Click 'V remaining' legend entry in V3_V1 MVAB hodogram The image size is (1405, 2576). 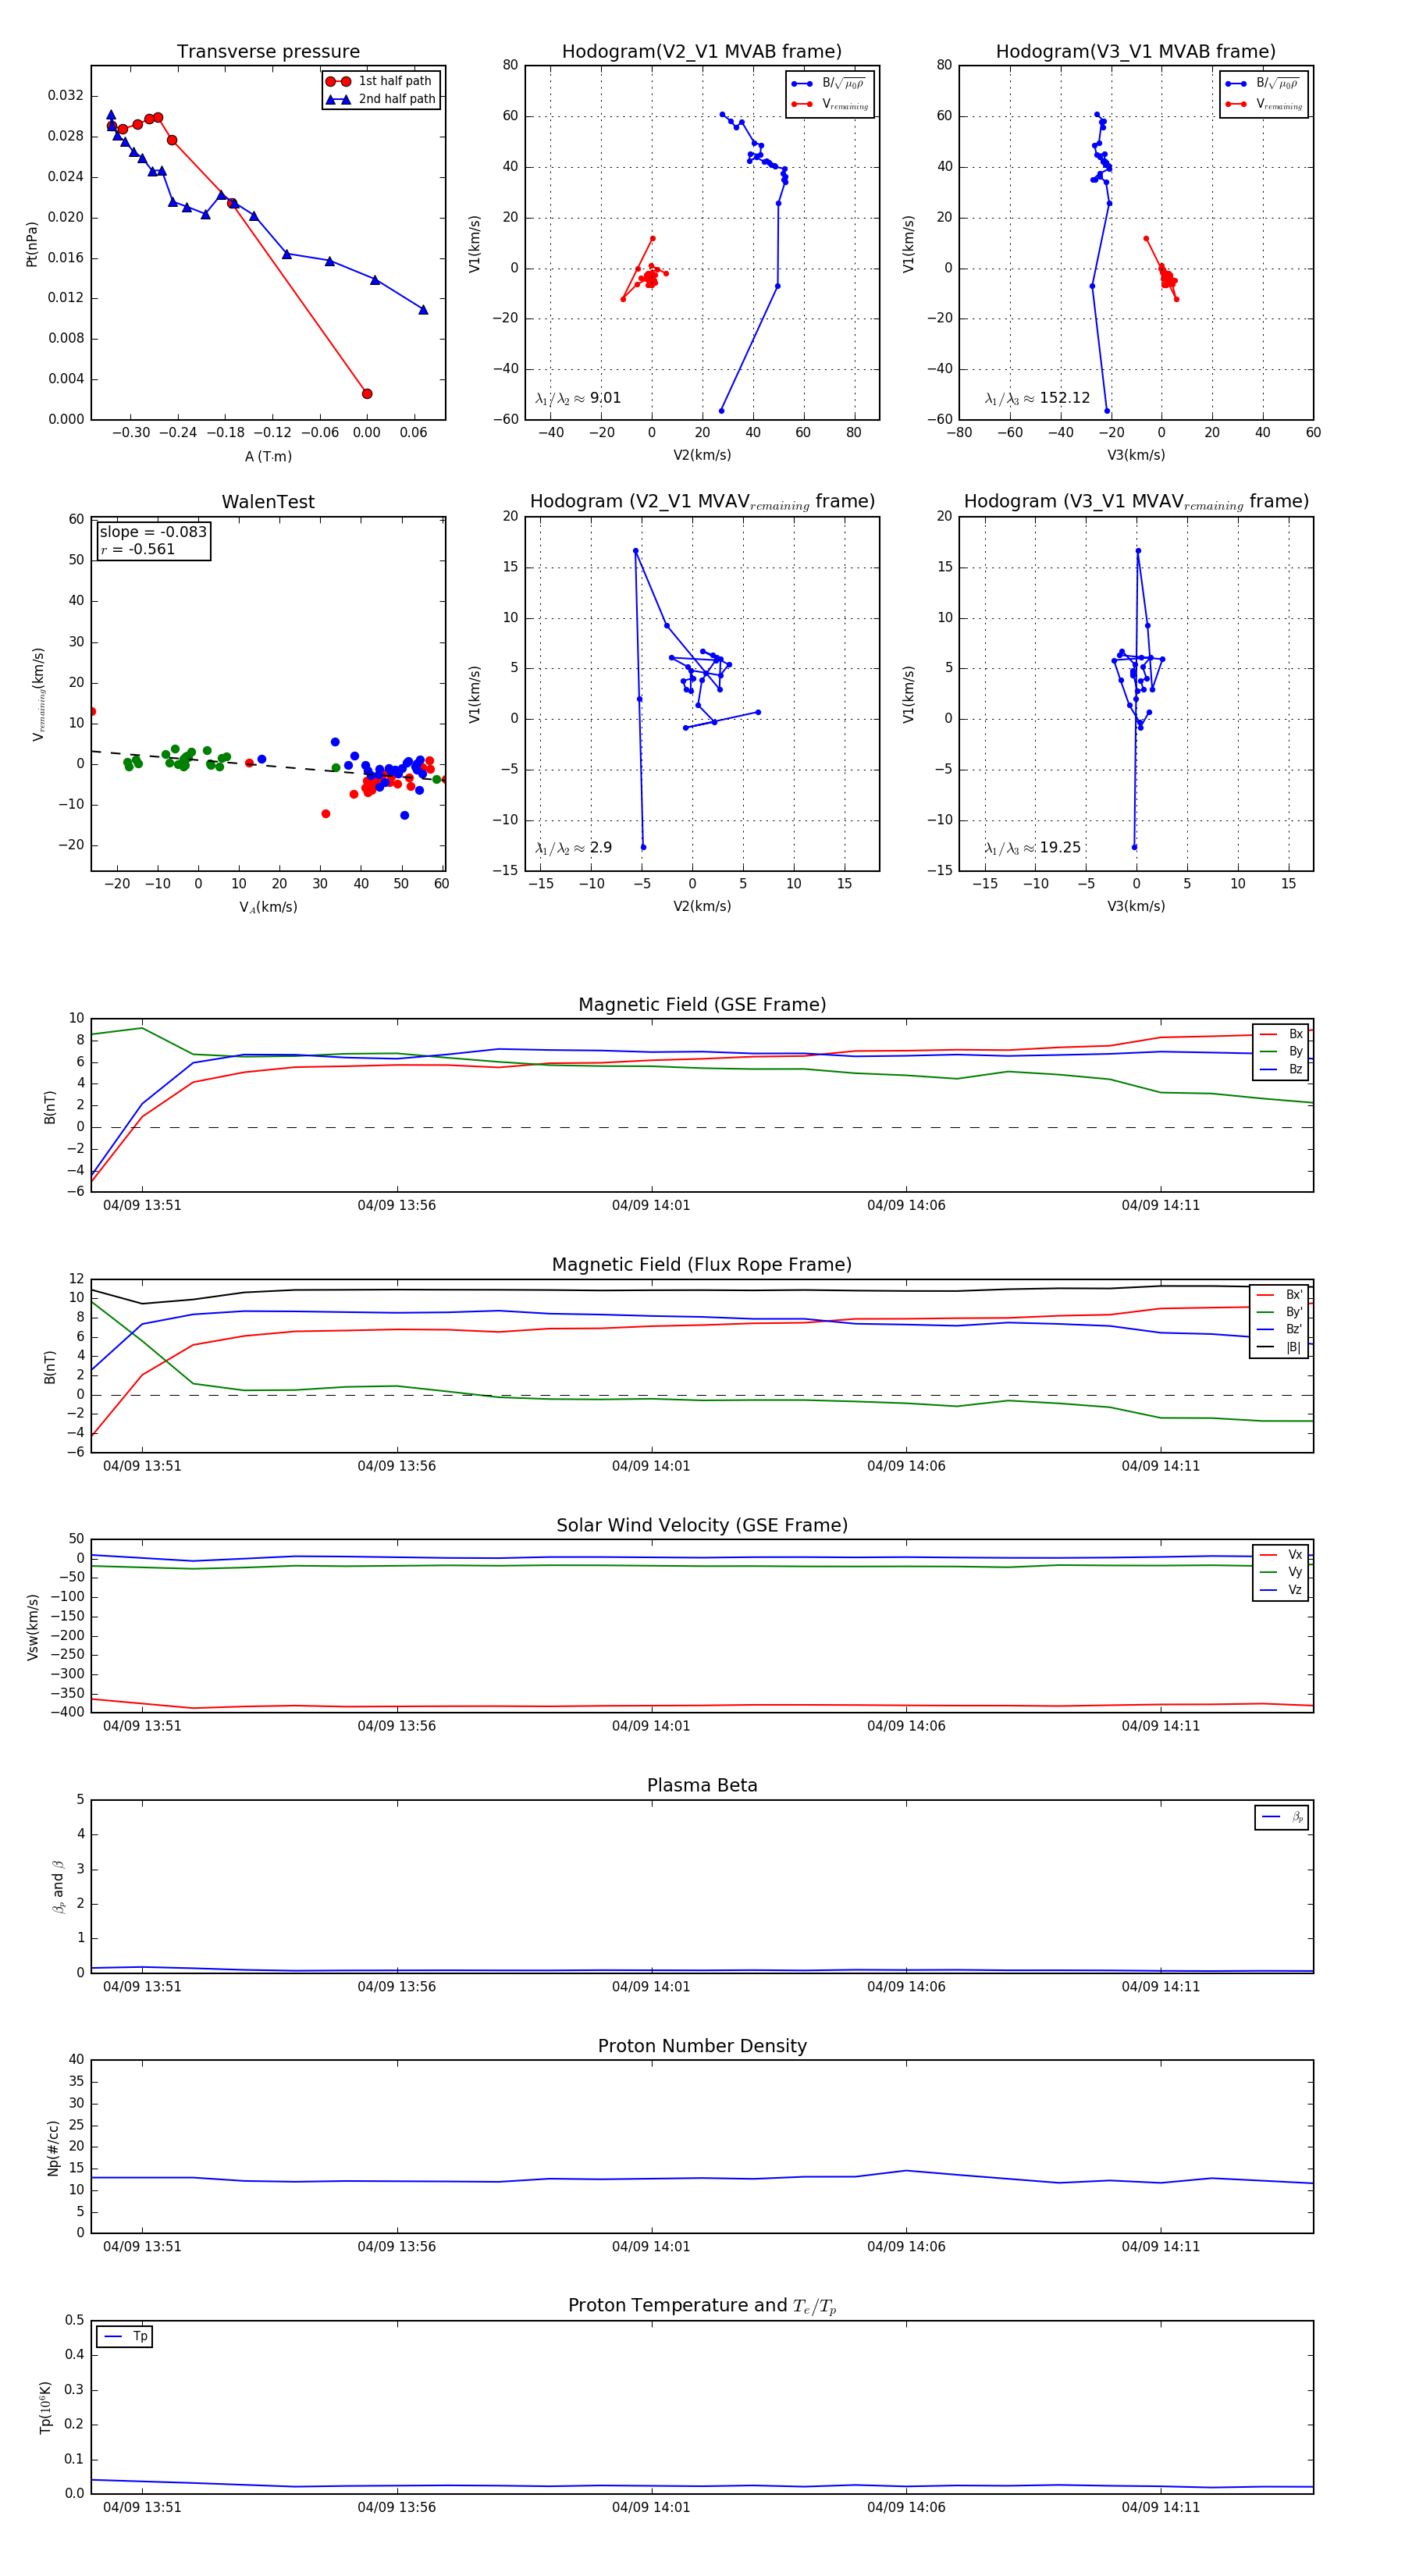tap(1264, 104)
